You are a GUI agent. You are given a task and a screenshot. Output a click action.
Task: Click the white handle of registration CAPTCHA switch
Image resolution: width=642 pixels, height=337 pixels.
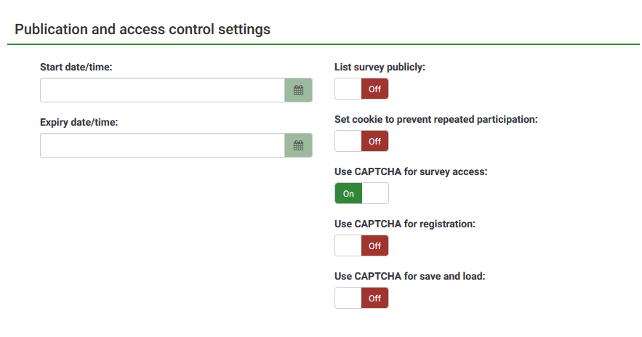point(348,246)
